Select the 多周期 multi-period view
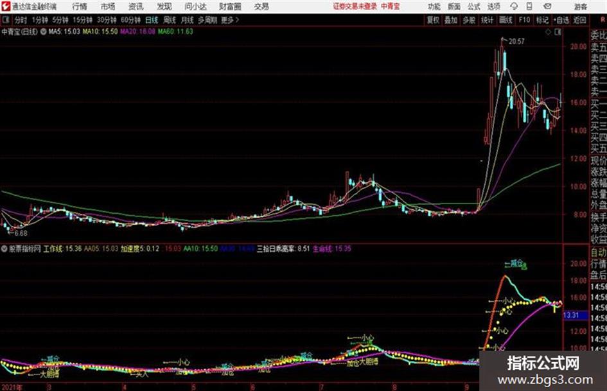607x391 pixels. pos(207,20)
